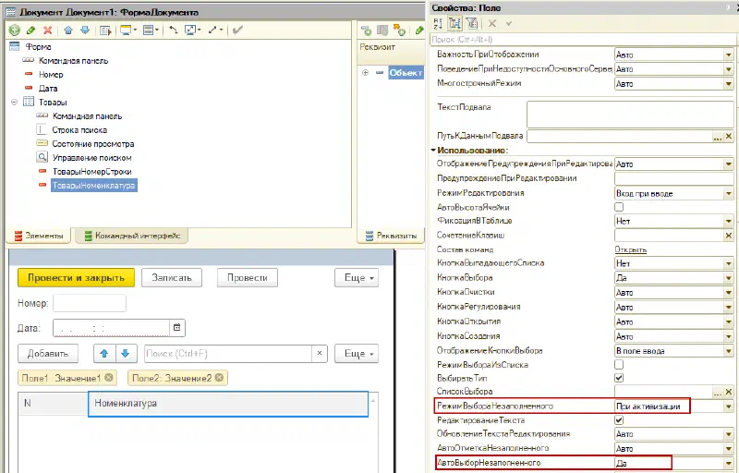Click the confirm check icon in properties toolbar
The width and height of the screenshot is (739, 473).
pos(509,23)
